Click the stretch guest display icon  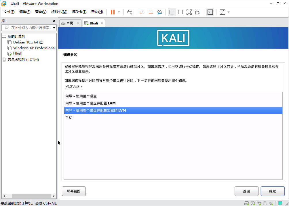tap(223, 12)
